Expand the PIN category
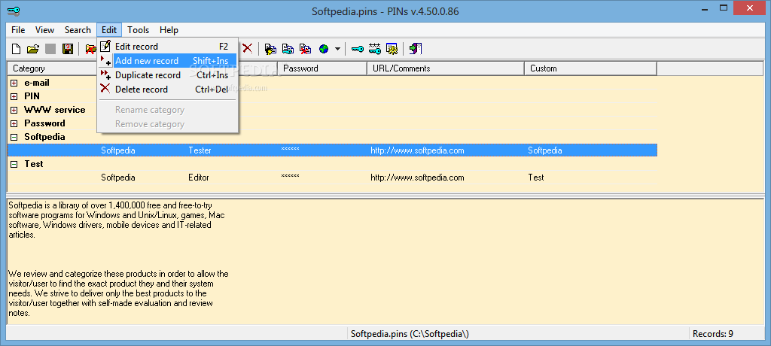771x346 pixels. (14, 96)
